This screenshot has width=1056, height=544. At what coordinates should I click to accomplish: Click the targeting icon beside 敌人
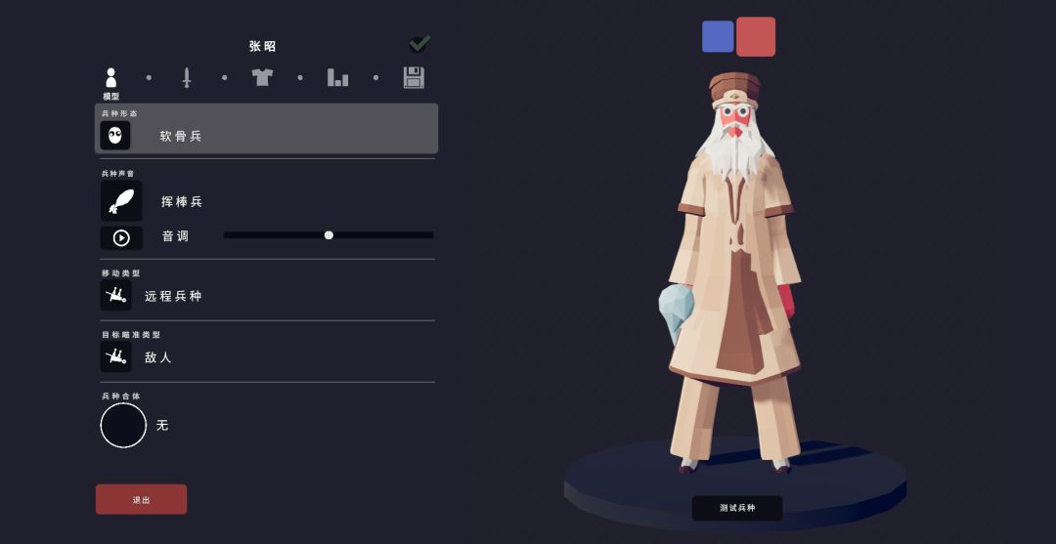pyautogui.click(x=115, y=356)
